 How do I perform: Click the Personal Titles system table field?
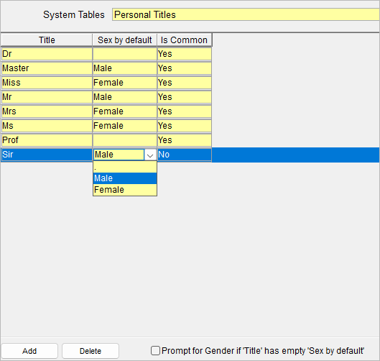[x=246, y=14]
